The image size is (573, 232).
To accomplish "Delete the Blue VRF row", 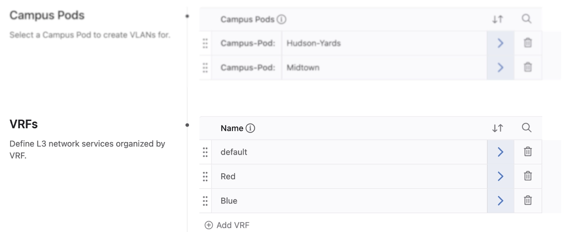I will (528, 201).
